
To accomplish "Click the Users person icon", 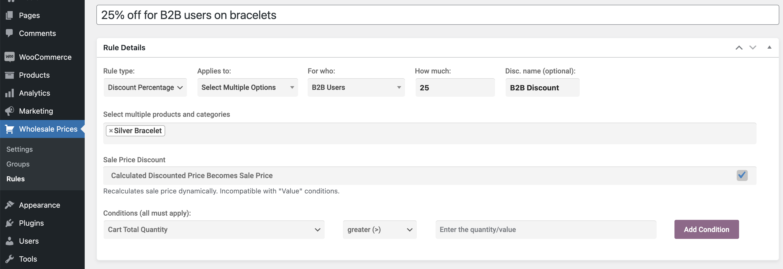I will [10, 241].
